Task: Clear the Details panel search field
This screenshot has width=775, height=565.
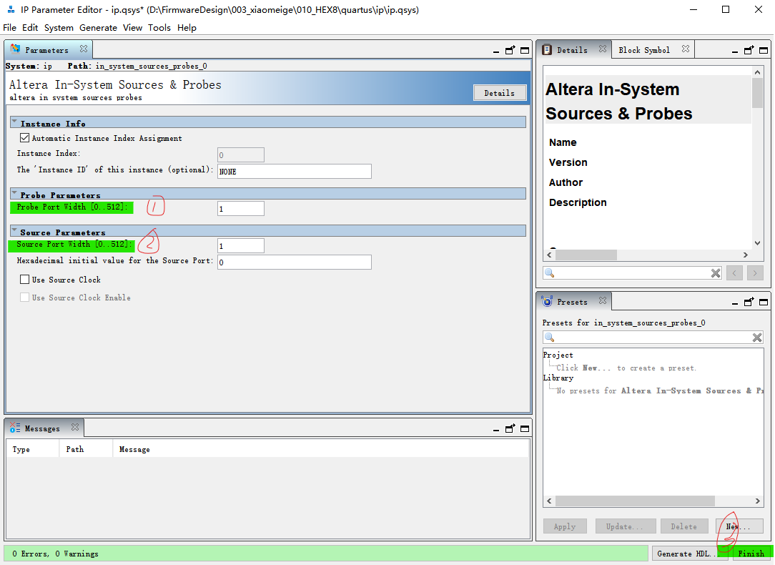Action: 716,272
